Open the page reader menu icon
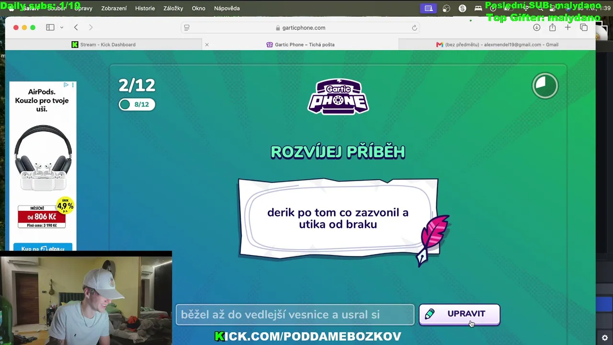Image resolution: width=613 pixels, height=345 pixels. coord(187,28)
